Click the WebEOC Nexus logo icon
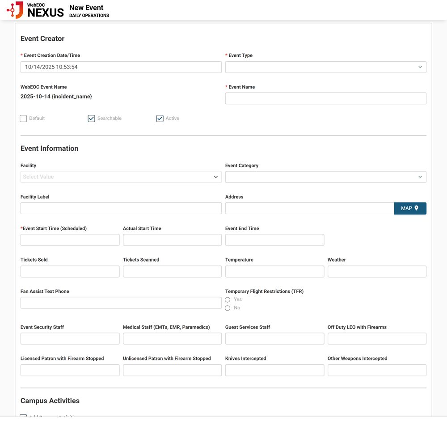 point(15,9)
